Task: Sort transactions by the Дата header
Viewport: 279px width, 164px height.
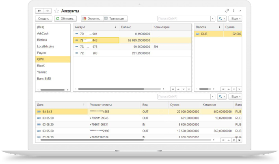Action: [61, 105]
